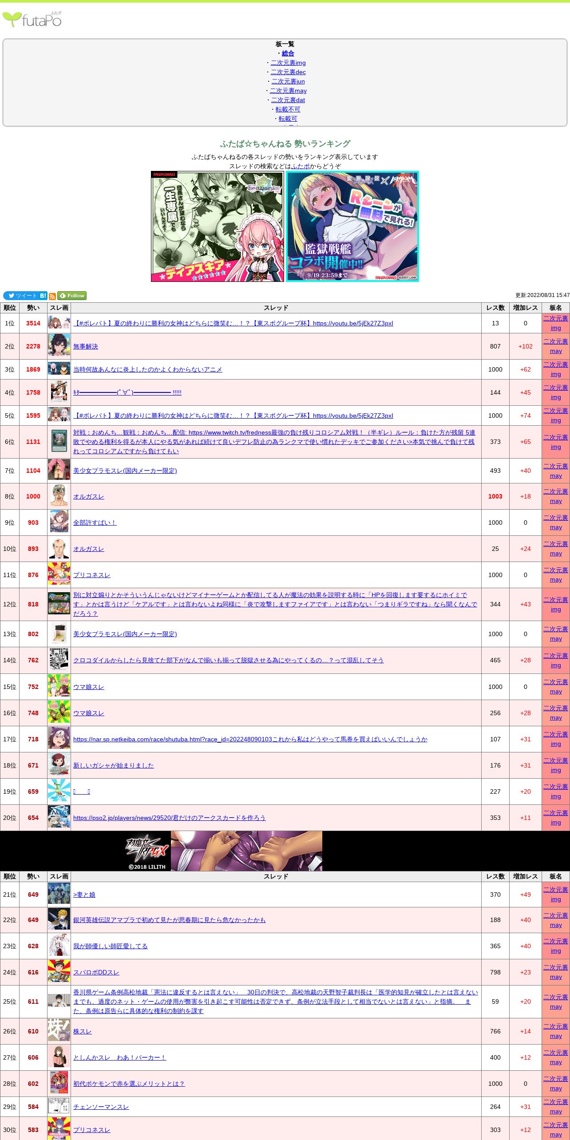Open 株スレ thread link
The height and width of the screenshot is (1140, 570).
pyautogui.click(x=83, y=1031)
